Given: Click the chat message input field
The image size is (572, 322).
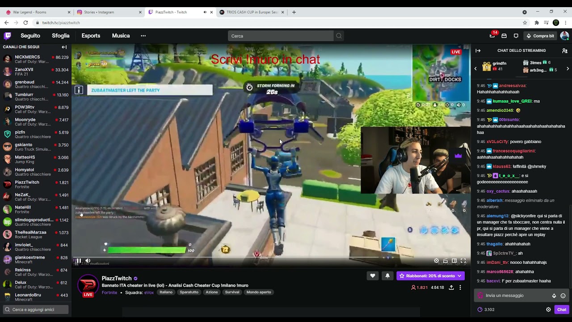Looking at the screenshot, I should [x=522, y=296].
